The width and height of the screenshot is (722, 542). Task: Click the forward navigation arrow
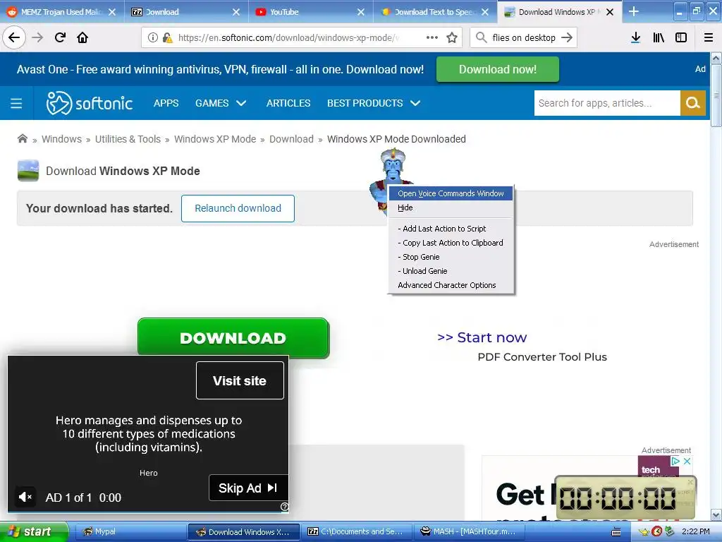coord(38,38)
